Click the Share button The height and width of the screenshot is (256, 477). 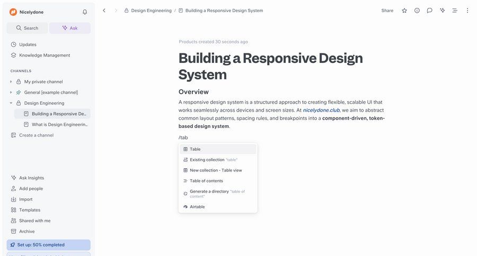tap(387, 11)
